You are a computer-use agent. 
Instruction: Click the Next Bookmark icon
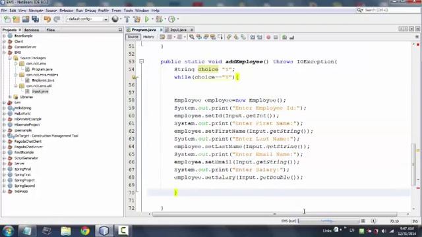[236, 37]
